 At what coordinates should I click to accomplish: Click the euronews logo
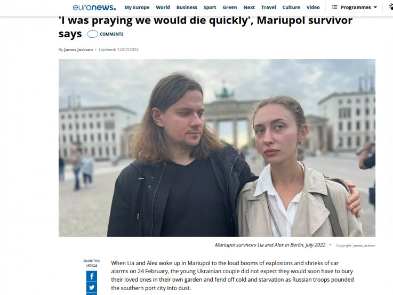tap(94, 7)
